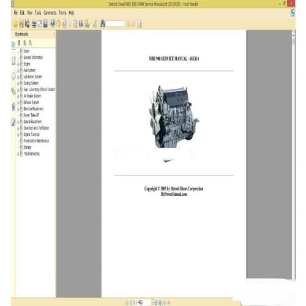The width and height of the screenshot is (306, 306).
Task: Go to the last page button
Action: tap(160, 303)
